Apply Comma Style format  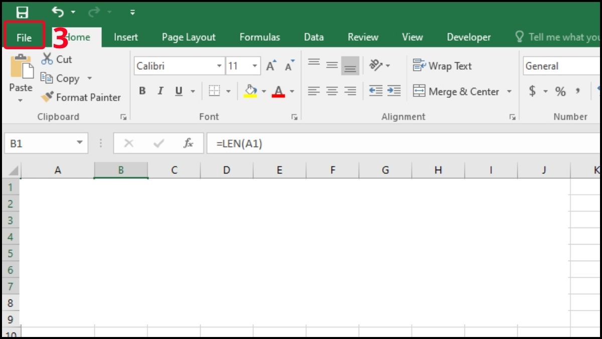578,91
